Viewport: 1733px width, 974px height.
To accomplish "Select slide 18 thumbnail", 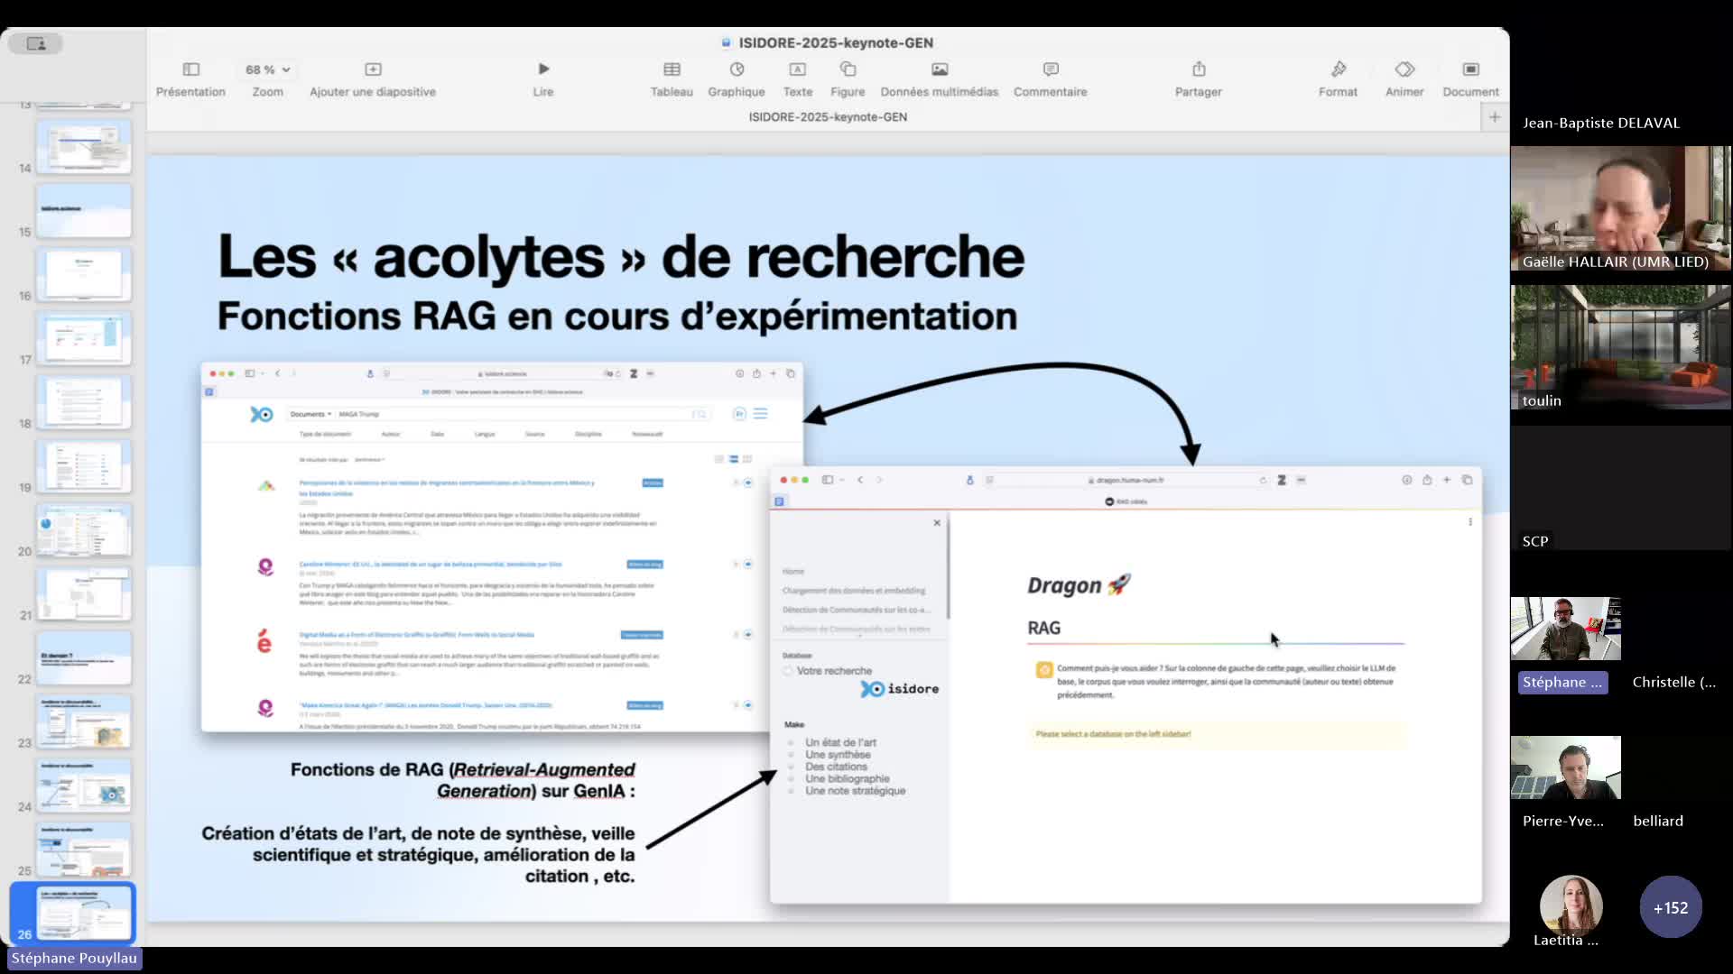I will click(x=84, y=402).
